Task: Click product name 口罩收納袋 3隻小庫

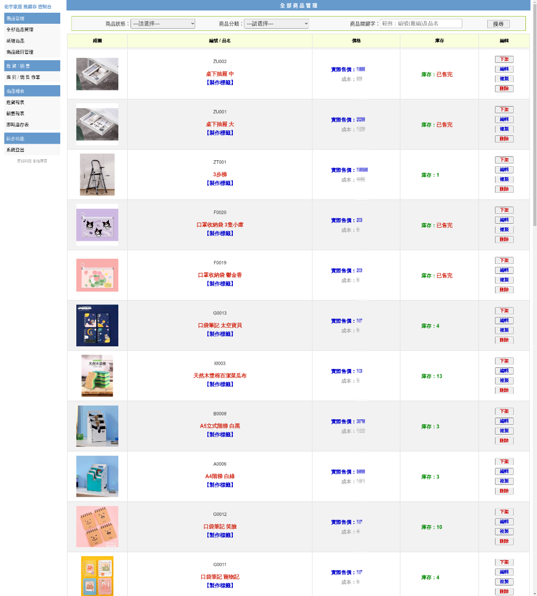Action: coord(220,225)
